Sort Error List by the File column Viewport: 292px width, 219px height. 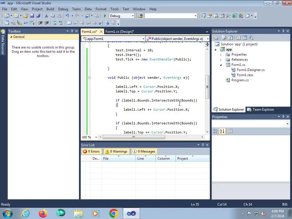pyautogui.click(x=118, y=159)
